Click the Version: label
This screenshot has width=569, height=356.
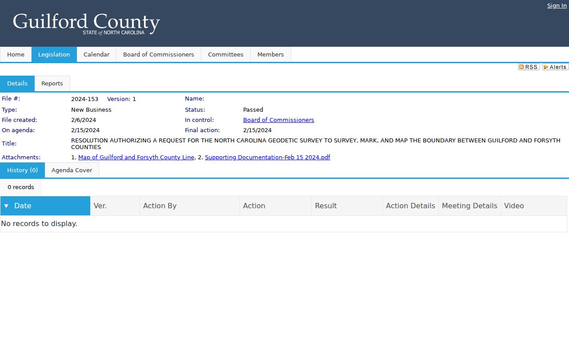(x=119, y=99)
